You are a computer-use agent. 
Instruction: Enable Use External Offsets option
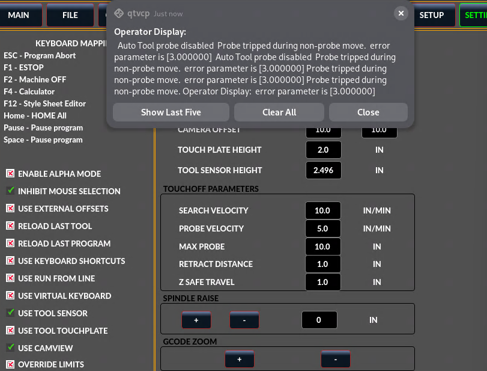tap(10, 209)
